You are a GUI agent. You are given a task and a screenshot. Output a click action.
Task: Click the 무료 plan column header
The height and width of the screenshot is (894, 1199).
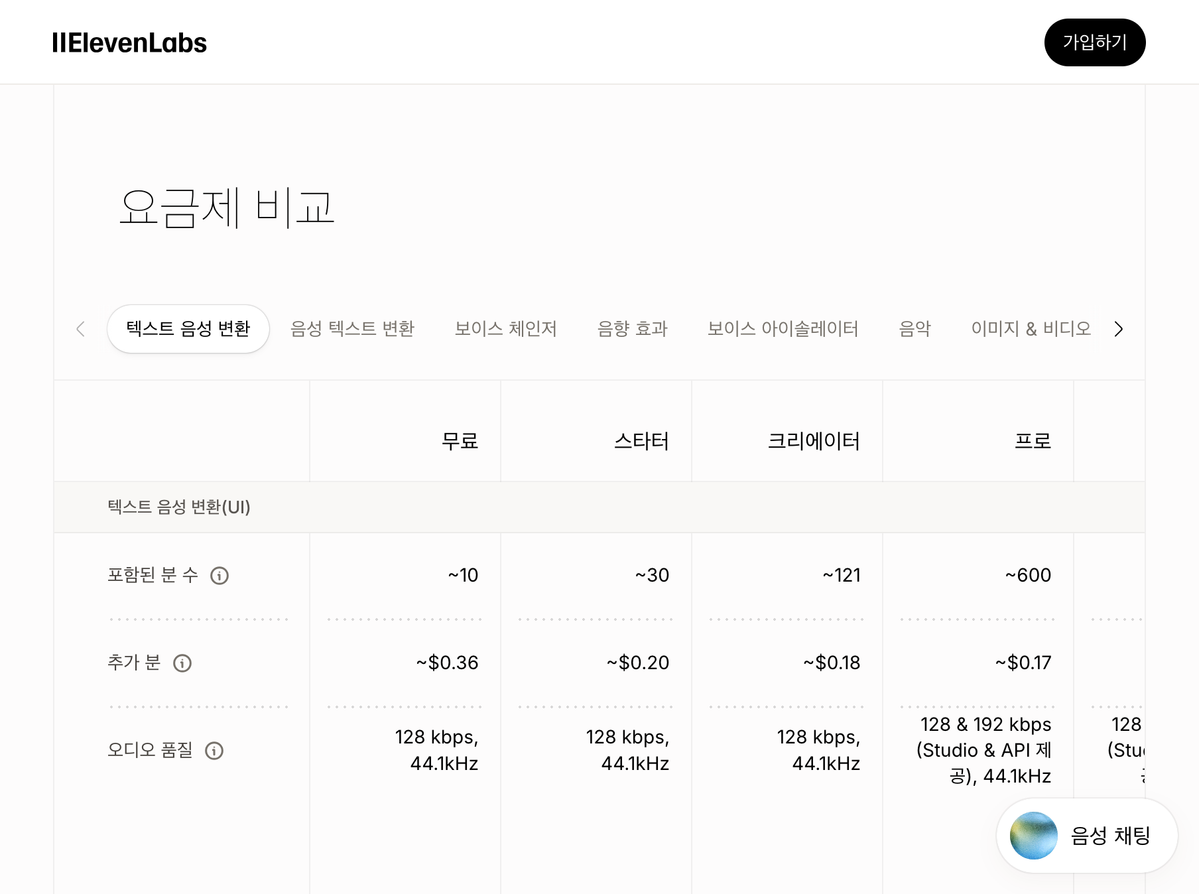[x=460, y=441]
